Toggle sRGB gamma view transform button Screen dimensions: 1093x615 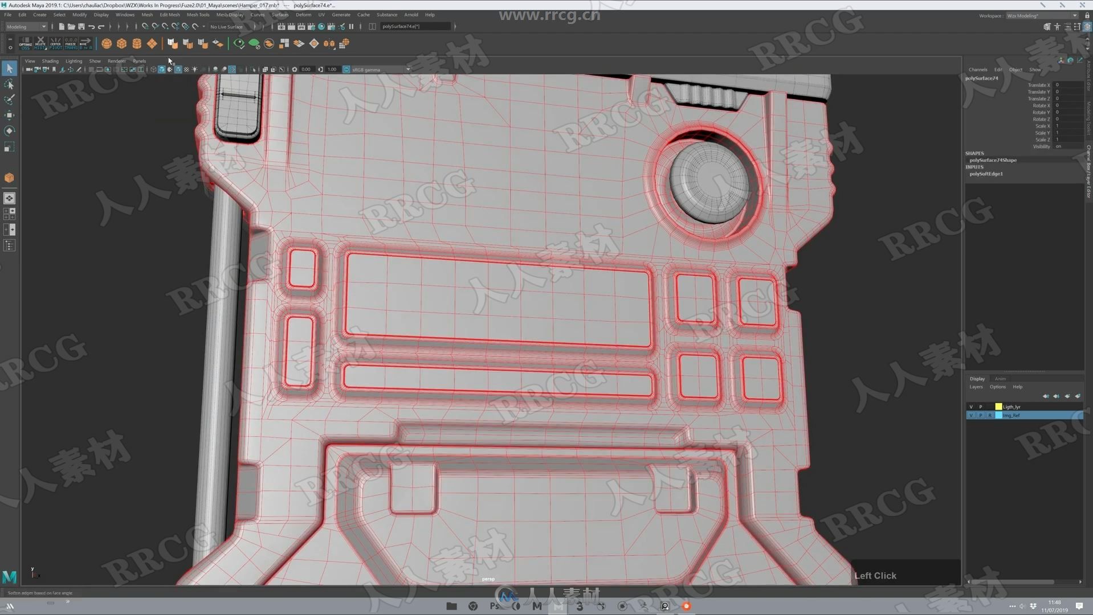tap(346, 69)
